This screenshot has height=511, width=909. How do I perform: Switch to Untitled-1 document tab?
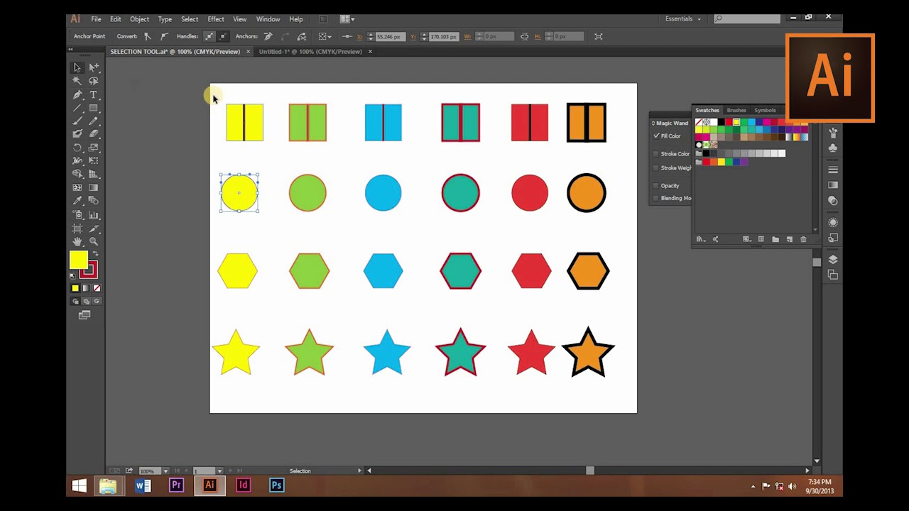[x=310, y=52]
